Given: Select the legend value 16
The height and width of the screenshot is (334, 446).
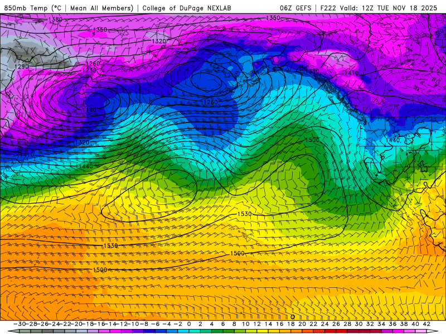Looking at the screenshot, I should 280,324.
